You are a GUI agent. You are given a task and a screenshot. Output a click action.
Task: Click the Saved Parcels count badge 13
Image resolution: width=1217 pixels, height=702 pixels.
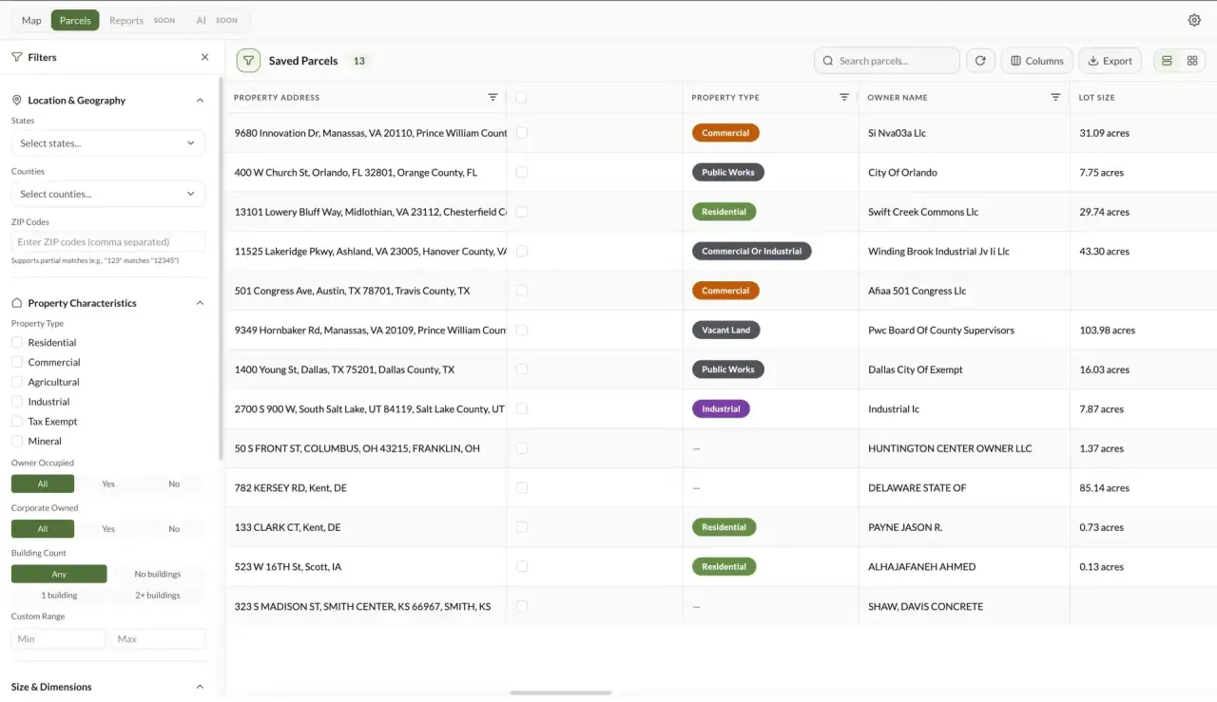(358, 61)
